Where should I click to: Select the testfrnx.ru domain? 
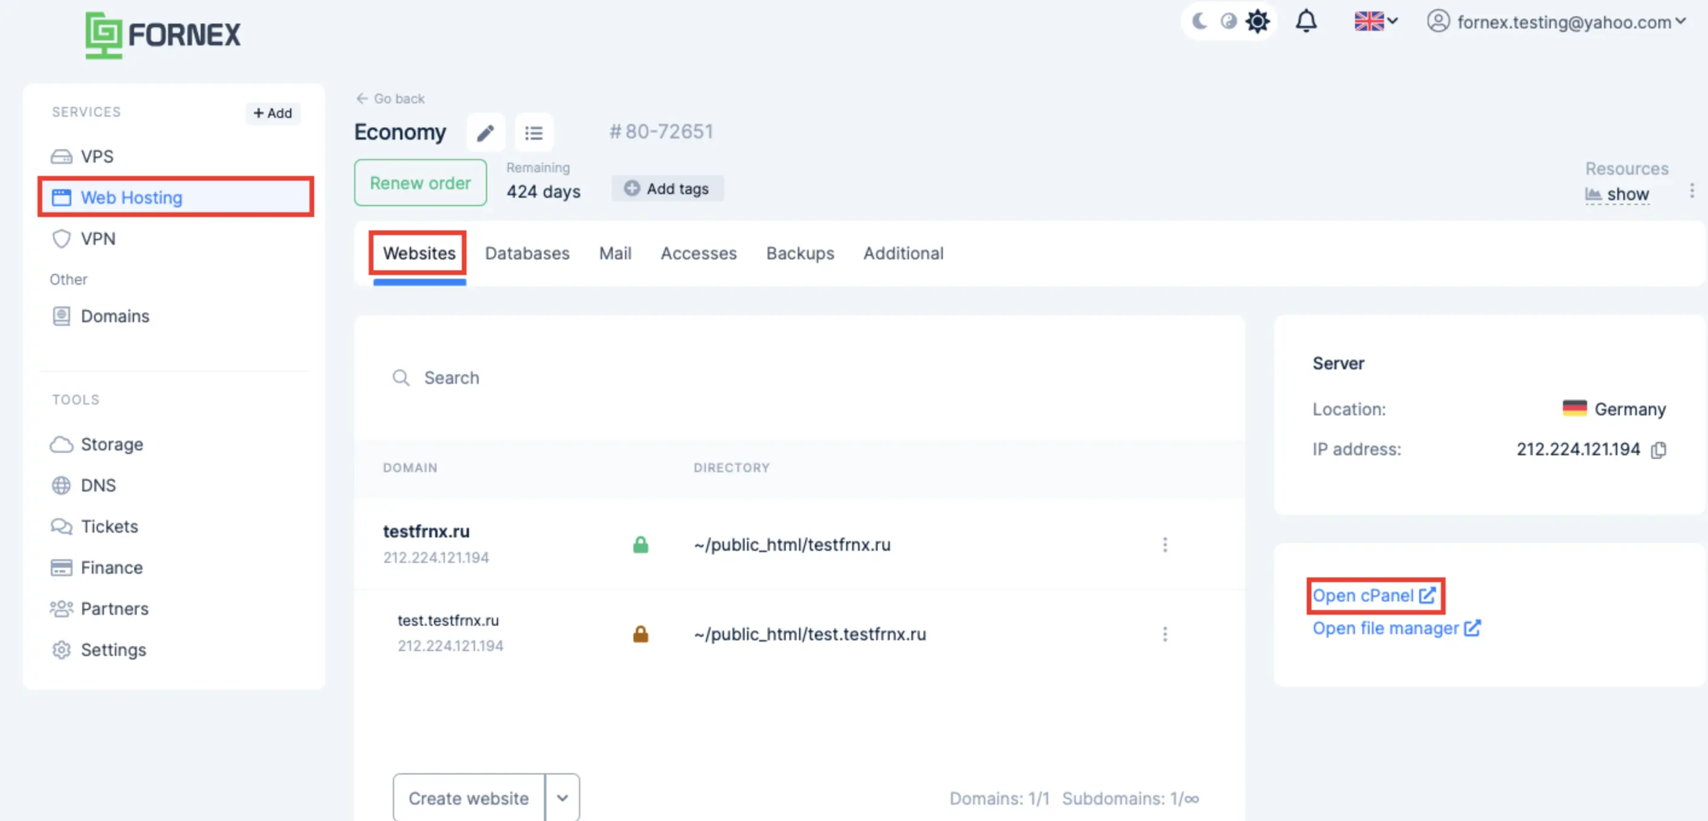(426, 531)
